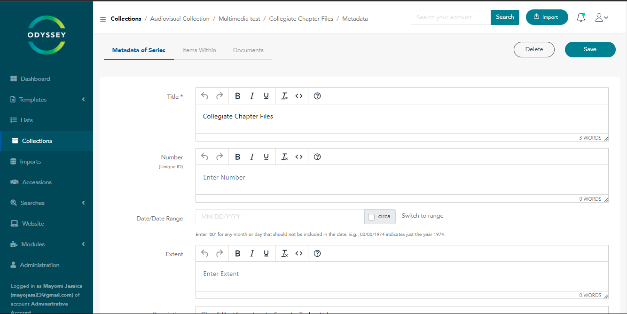Click the Import button

(x=547, y=17)
